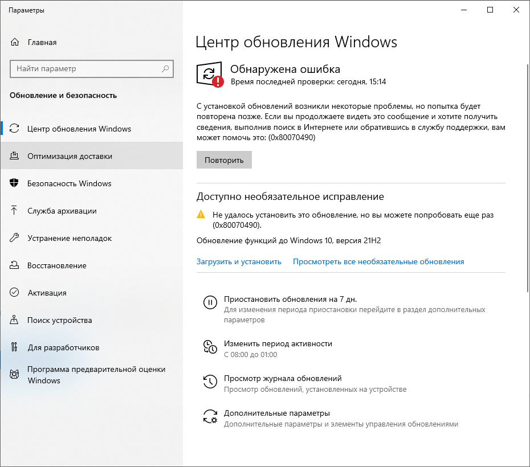
Task: Click error code text (0x80070490) in message
Action: pos(292,137)
